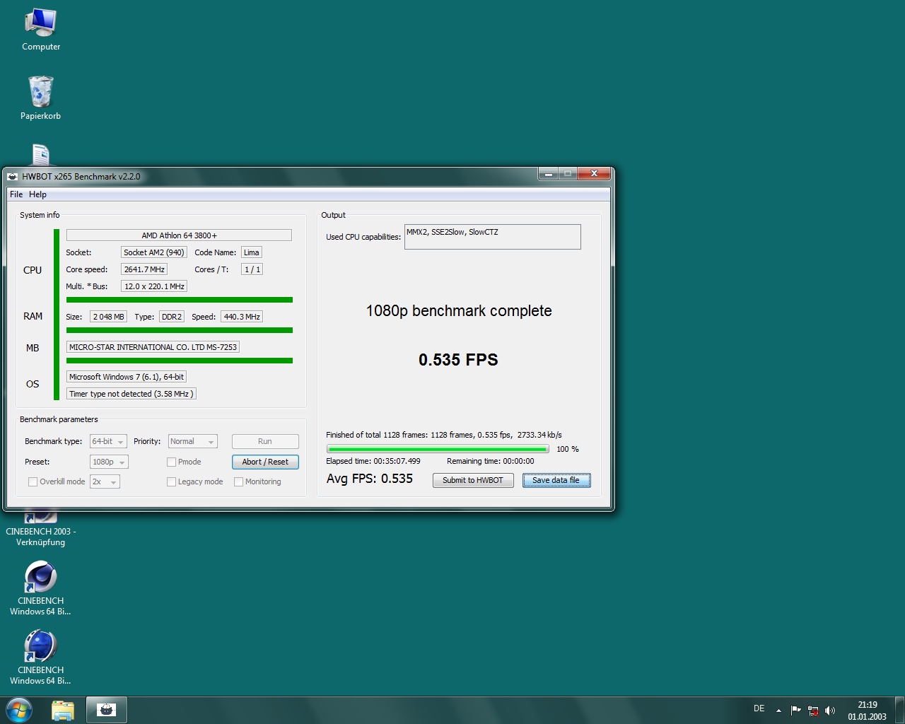Open the Action Center flag icon
The height and width of the screenshot is (724, 905).
795,710
